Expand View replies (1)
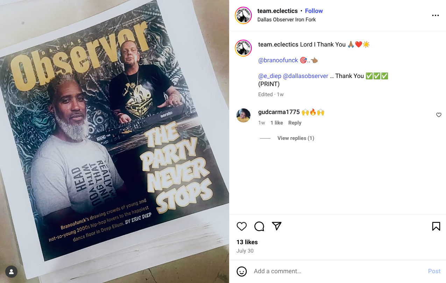Image resolution: width=446 pixels, height=283 pixels. (x=296, y=138)
